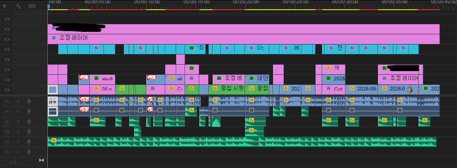Screen dimensions: 457x168
Task: Click the fx badge on the 대단 clip
Action: (x=252, y=78)
